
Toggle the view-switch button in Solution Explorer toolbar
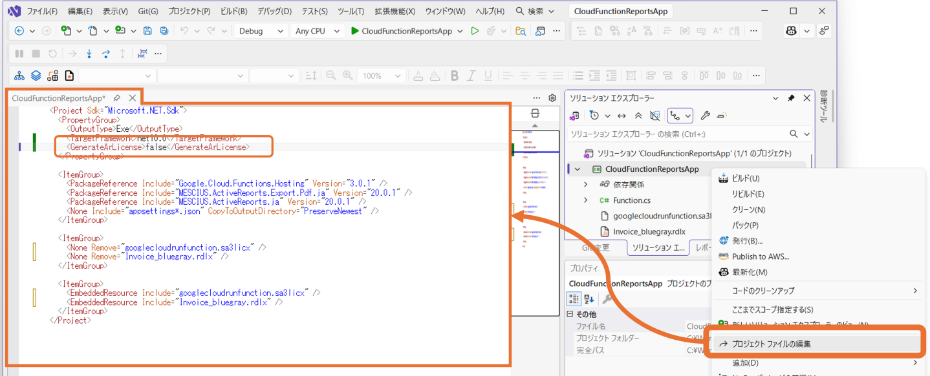point(680,116)
